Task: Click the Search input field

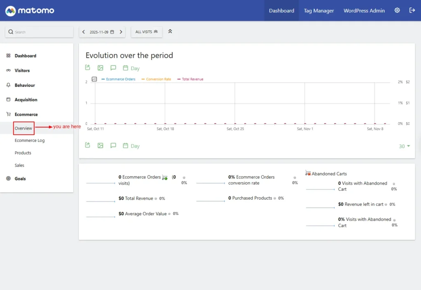Action: click(41, 32)
